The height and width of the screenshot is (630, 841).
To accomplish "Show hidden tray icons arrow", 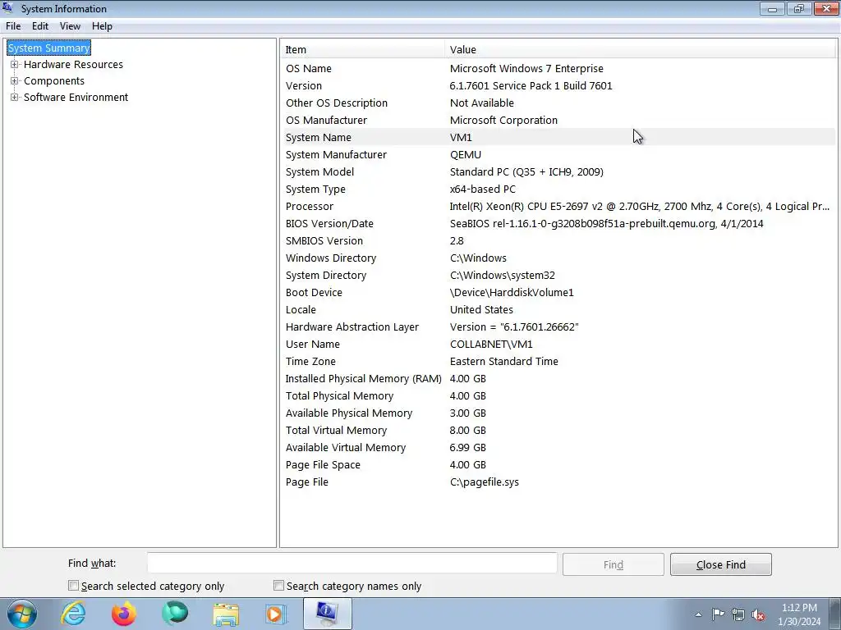I will click(698, 614).
